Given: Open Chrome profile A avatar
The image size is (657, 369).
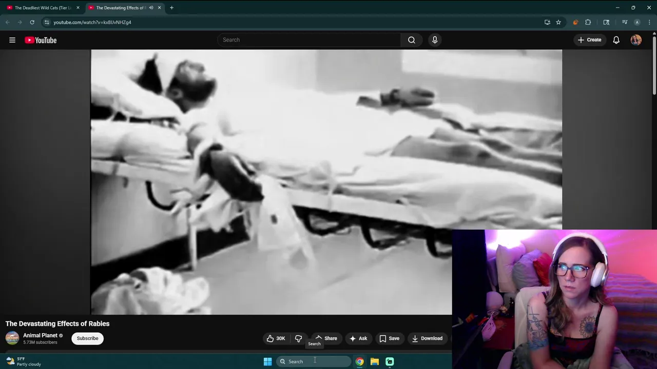Looking at the screenshot, I should (x=637, y=22).
